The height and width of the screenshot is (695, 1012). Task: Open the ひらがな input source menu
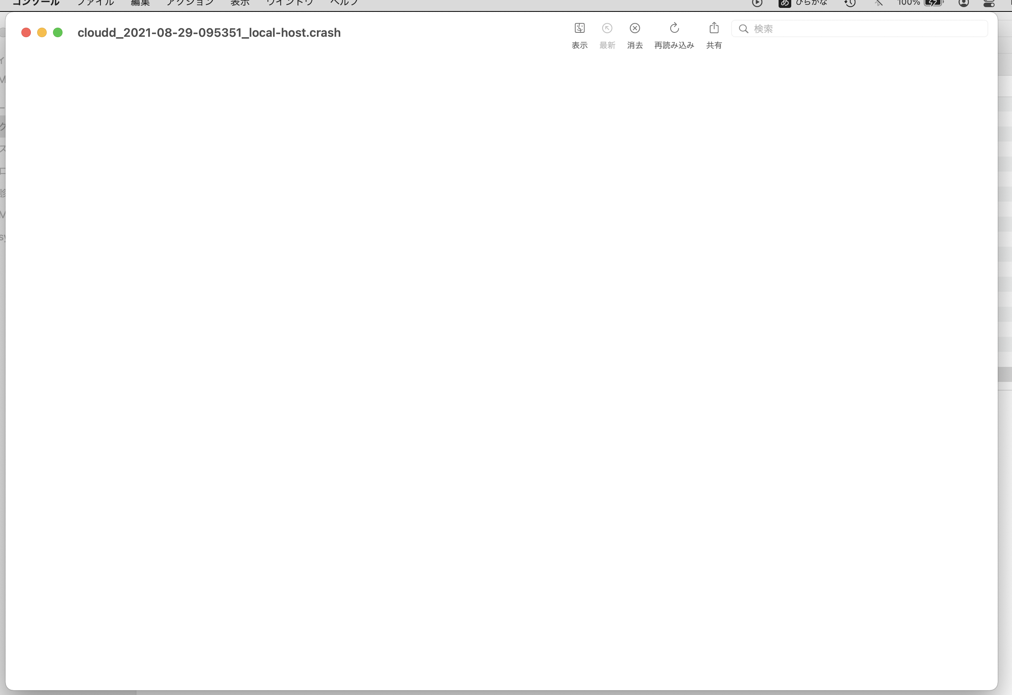click(x=804, y=3)
